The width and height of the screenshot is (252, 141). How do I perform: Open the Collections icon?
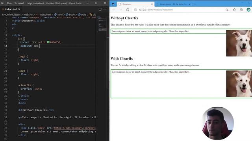(241, 9)
